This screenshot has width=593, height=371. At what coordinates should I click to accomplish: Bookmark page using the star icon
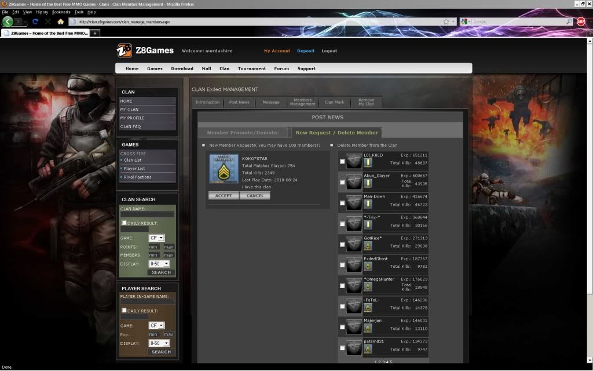(446, 21)
